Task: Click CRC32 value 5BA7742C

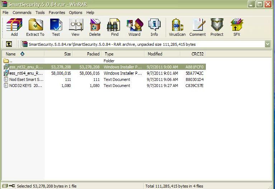Action: tap(194, 73)
